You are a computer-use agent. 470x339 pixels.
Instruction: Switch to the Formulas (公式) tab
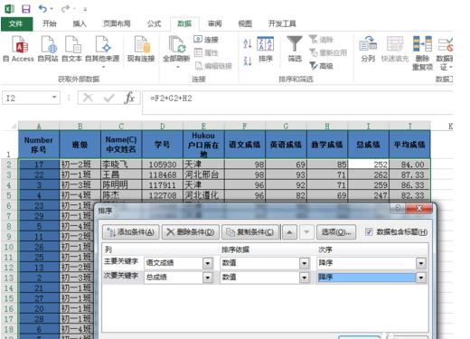(155, 24)
